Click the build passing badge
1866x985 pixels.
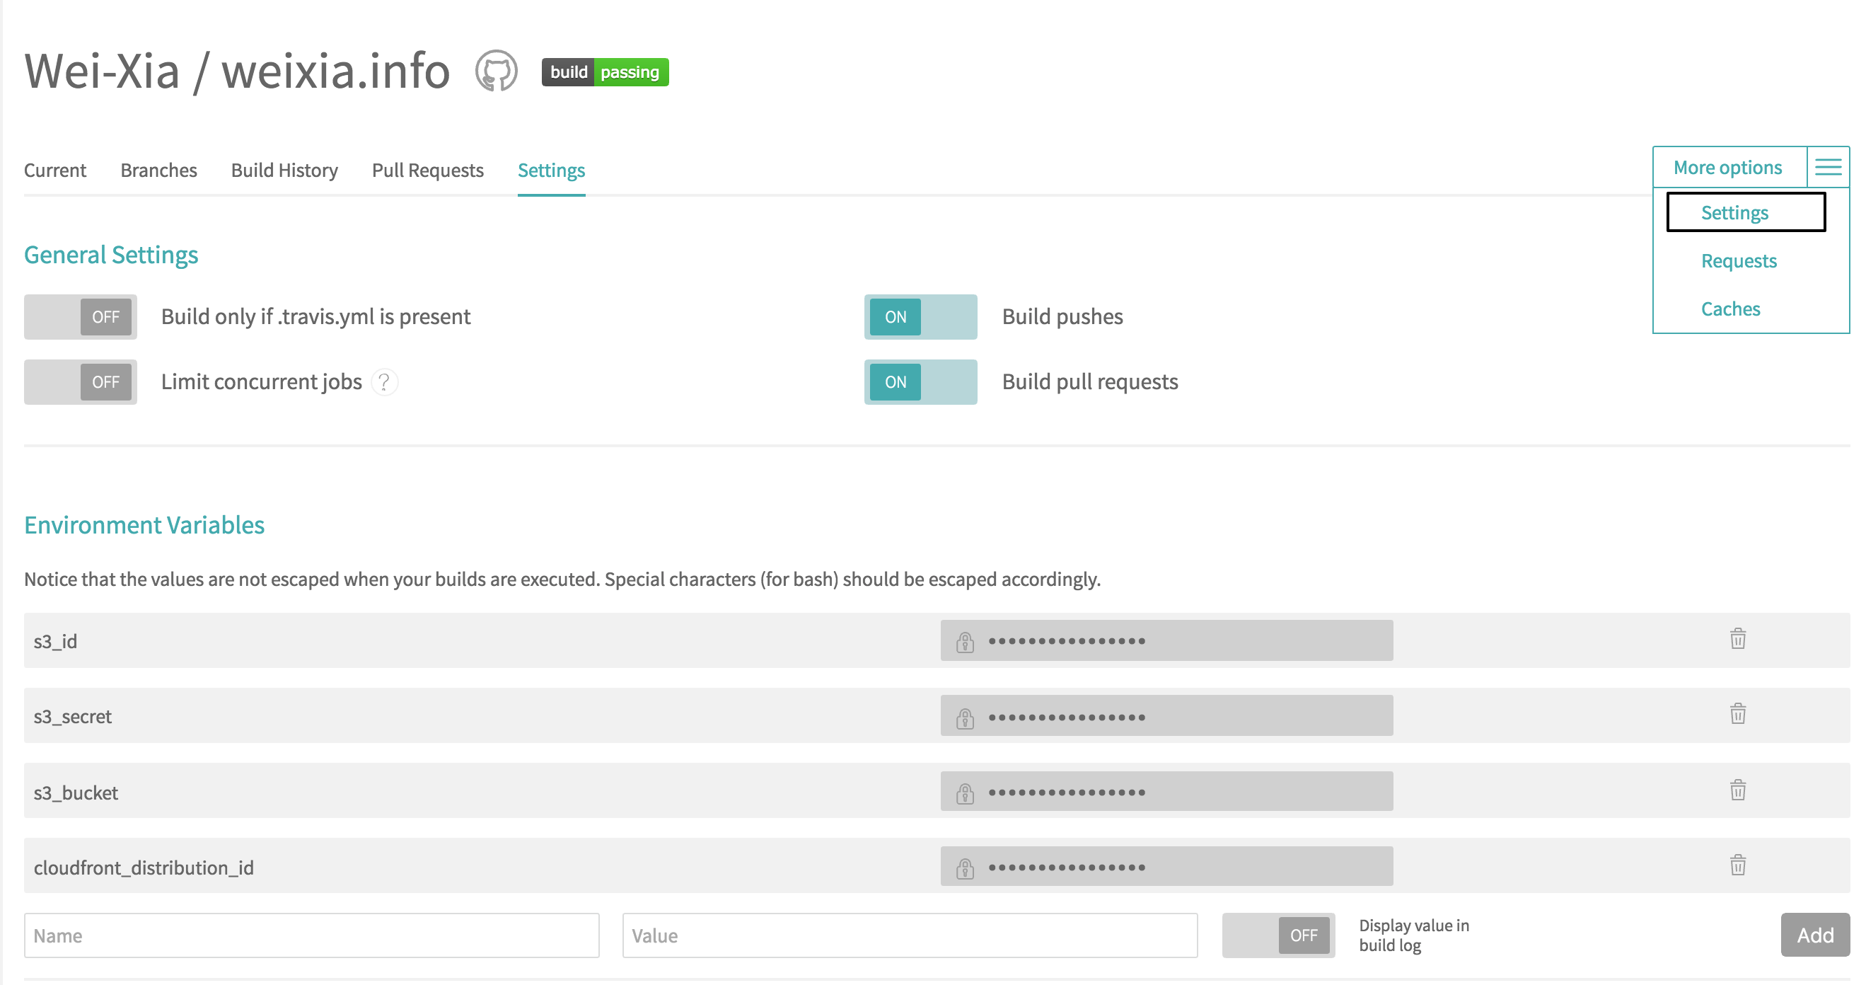(x=605, y=71)
